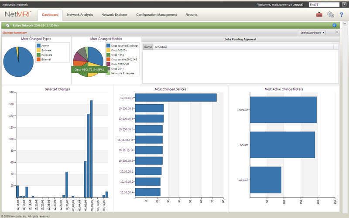Image resolution: width=349 pixels, height=218 pixels.
Task: Click the tallest bar in Detected Changes
Action: pyautogui.click(x=91, y=149)
